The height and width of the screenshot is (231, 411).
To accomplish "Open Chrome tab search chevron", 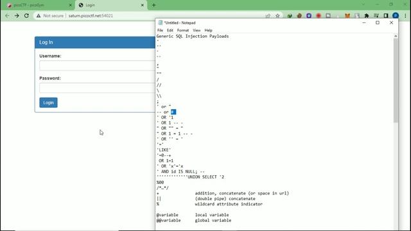I will coord(363,4).
